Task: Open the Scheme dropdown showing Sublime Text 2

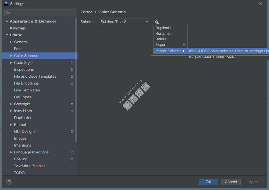Action: [124, 22]
